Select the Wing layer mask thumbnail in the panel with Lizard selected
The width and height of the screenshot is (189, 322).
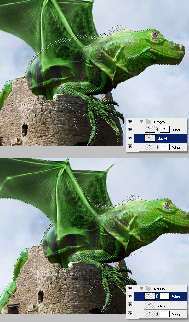click(x=165, y=129)
